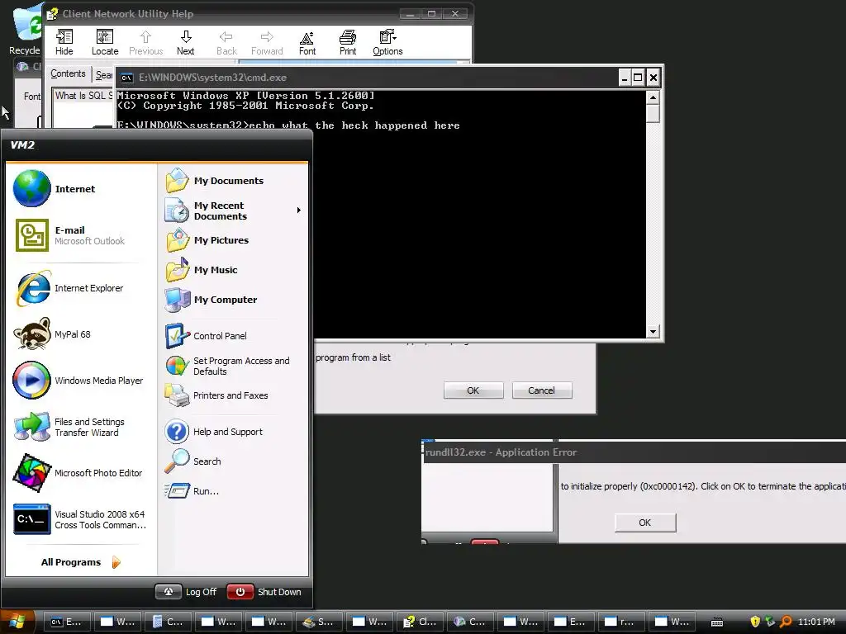This screenshot has width=846, height=634.
Task: Open Help and Support
Action: [x=233, y=432]
